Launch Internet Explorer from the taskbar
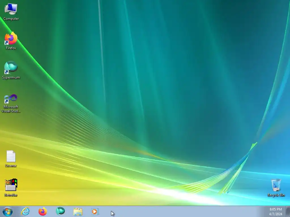290x217 pixels. click(25, 211)
